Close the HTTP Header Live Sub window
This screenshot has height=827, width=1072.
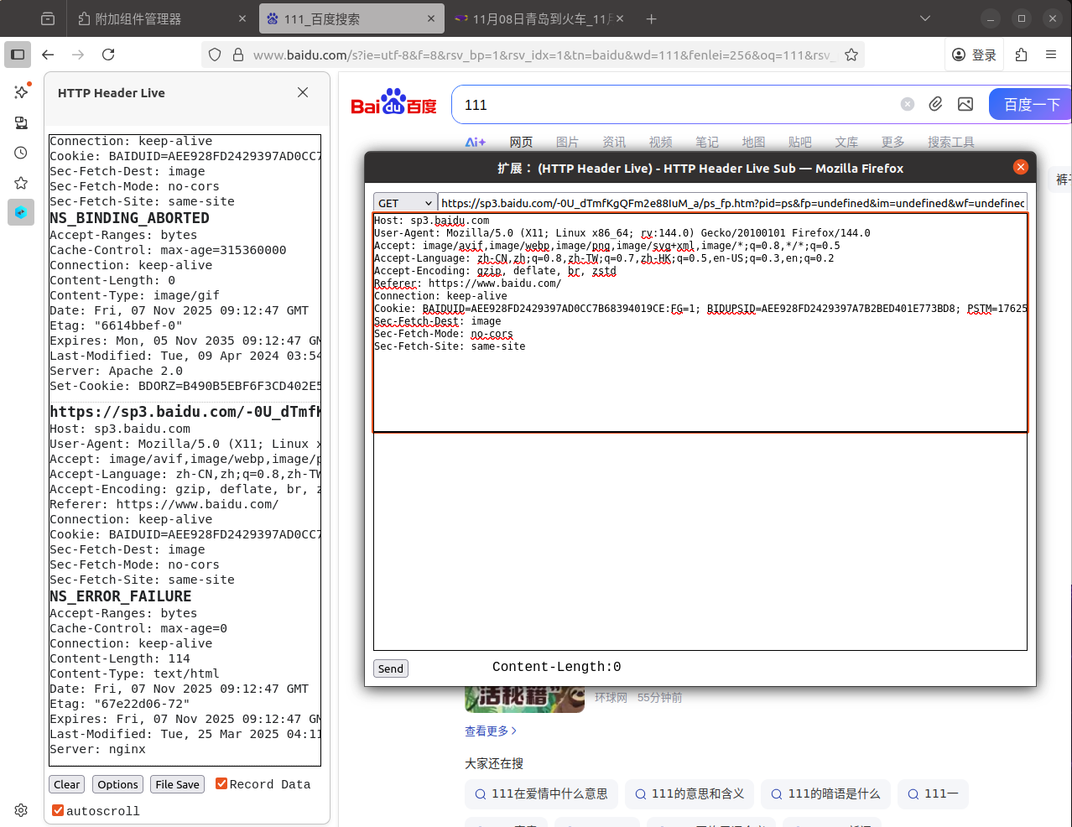[x=1021, y=167]
